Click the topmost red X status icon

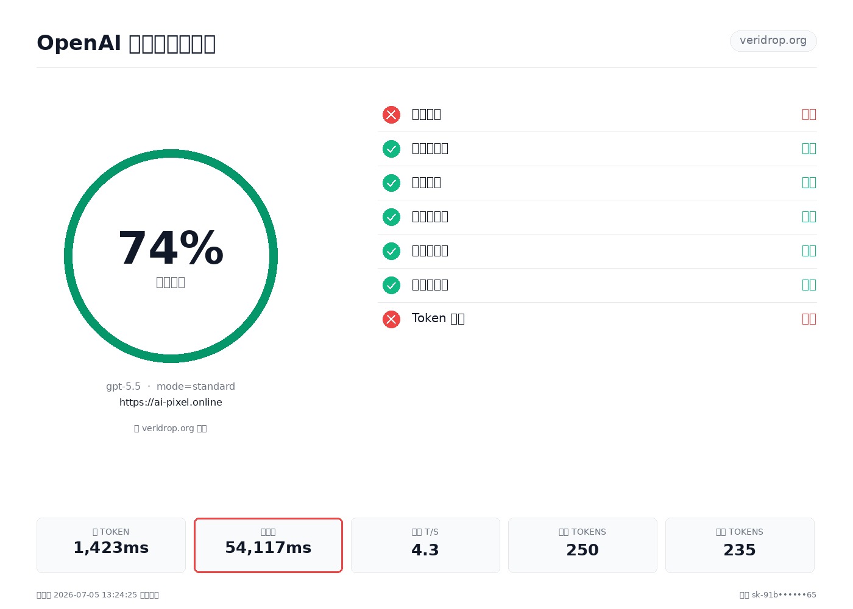point(391,114)
